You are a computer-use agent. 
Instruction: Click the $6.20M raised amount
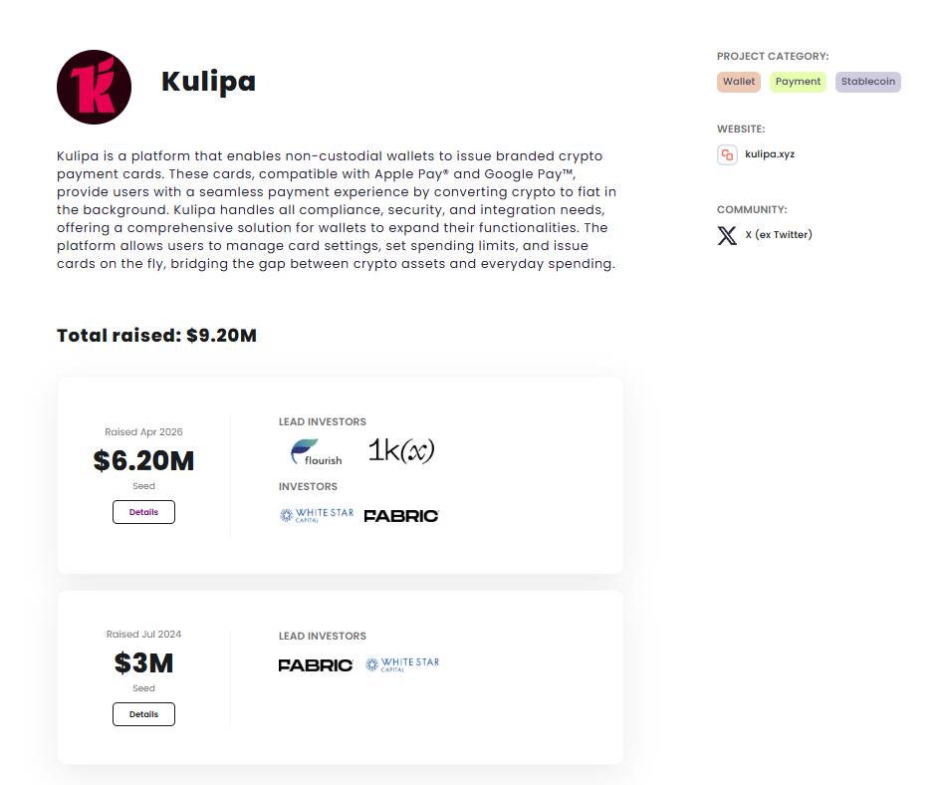click(143, 460)
